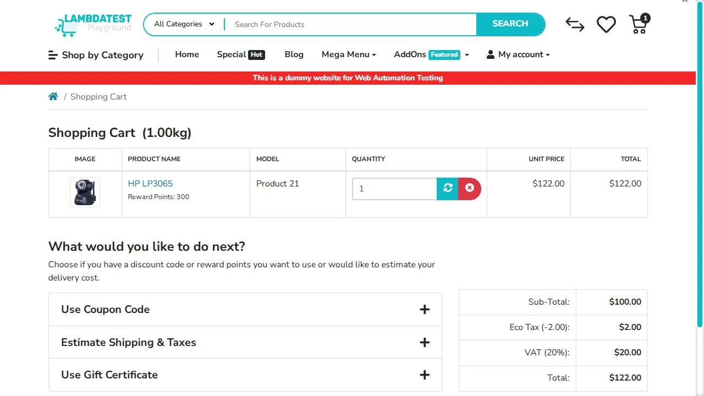The width and height of the screenshot is (704, 396).
Task: Open Shop by Category hamburger menu
Action: tap(96, 55)
